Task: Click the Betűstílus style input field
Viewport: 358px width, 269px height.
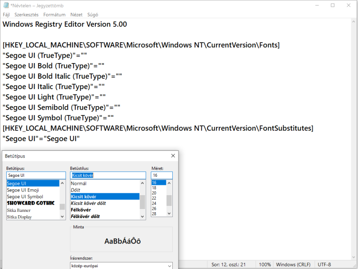Action: coord(108,175)
